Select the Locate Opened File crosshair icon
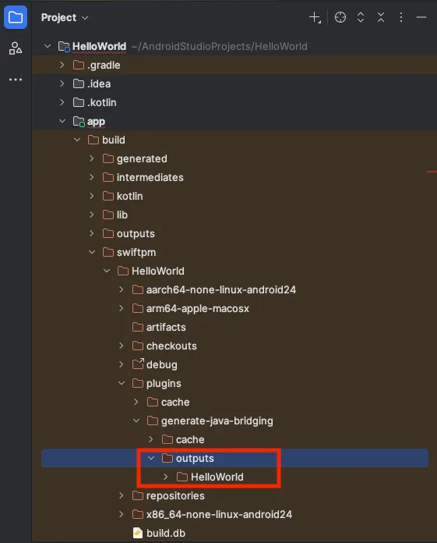 [x=340, y=17]
